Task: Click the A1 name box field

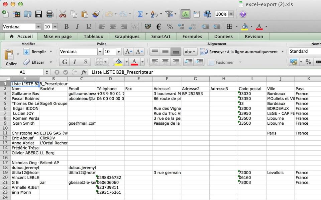Action: (22, 72)
